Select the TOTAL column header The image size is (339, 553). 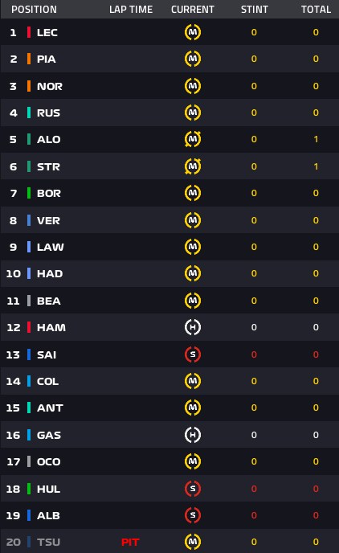[x=316, y=9]
